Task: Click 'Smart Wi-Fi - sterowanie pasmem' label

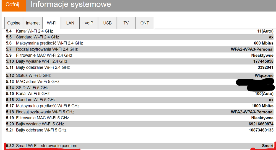Action: pos(47,146)
